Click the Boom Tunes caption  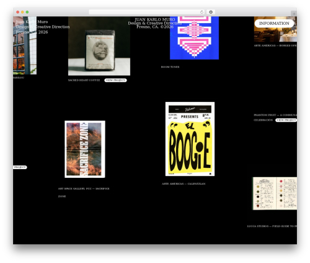tap(170, 67)
